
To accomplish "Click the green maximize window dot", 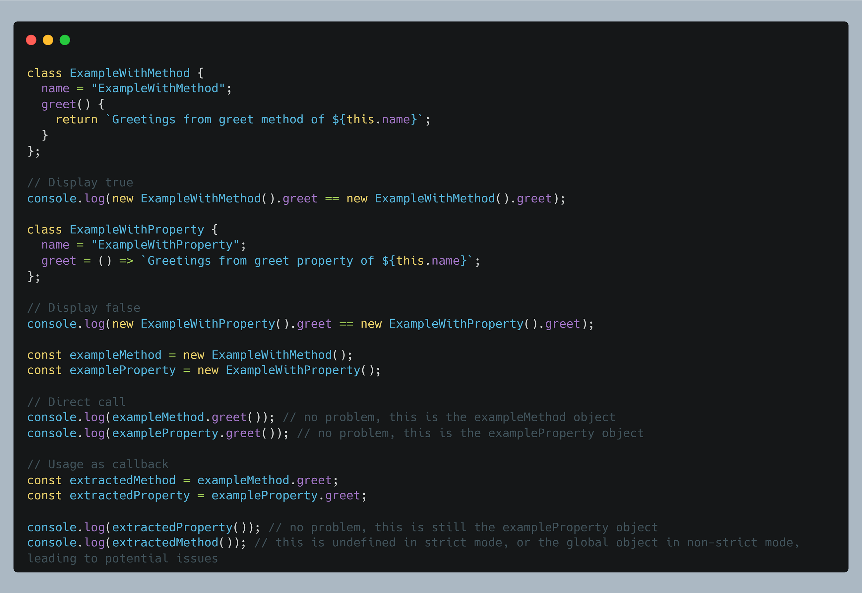I will click(65, 40).
